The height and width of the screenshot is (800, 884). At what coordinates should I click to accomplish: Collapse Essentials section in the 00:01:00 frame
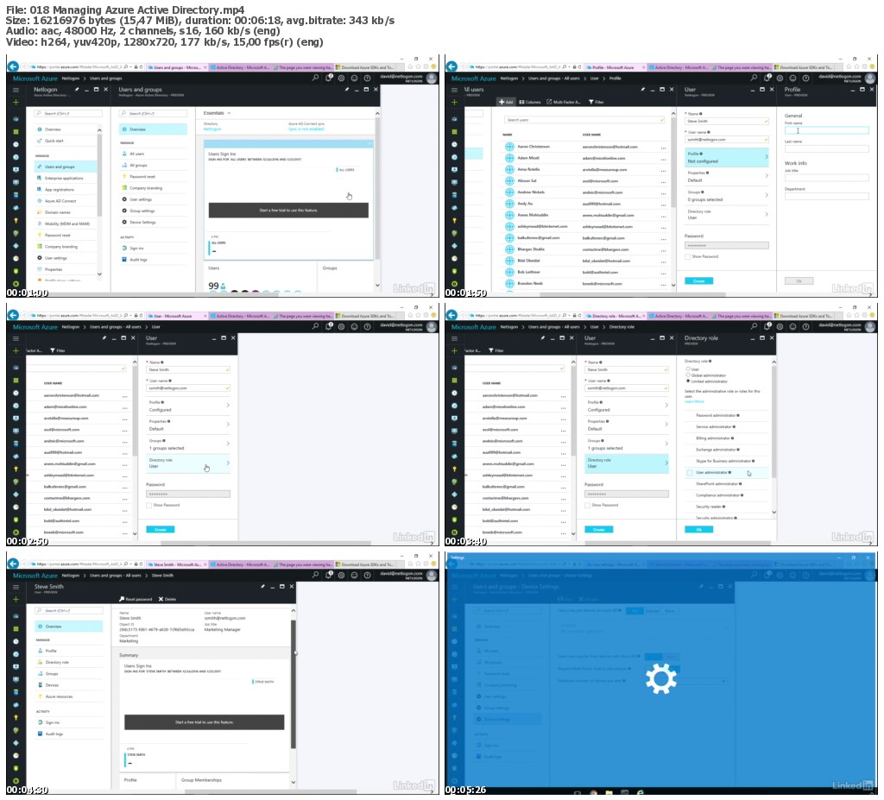pos(229,113)
